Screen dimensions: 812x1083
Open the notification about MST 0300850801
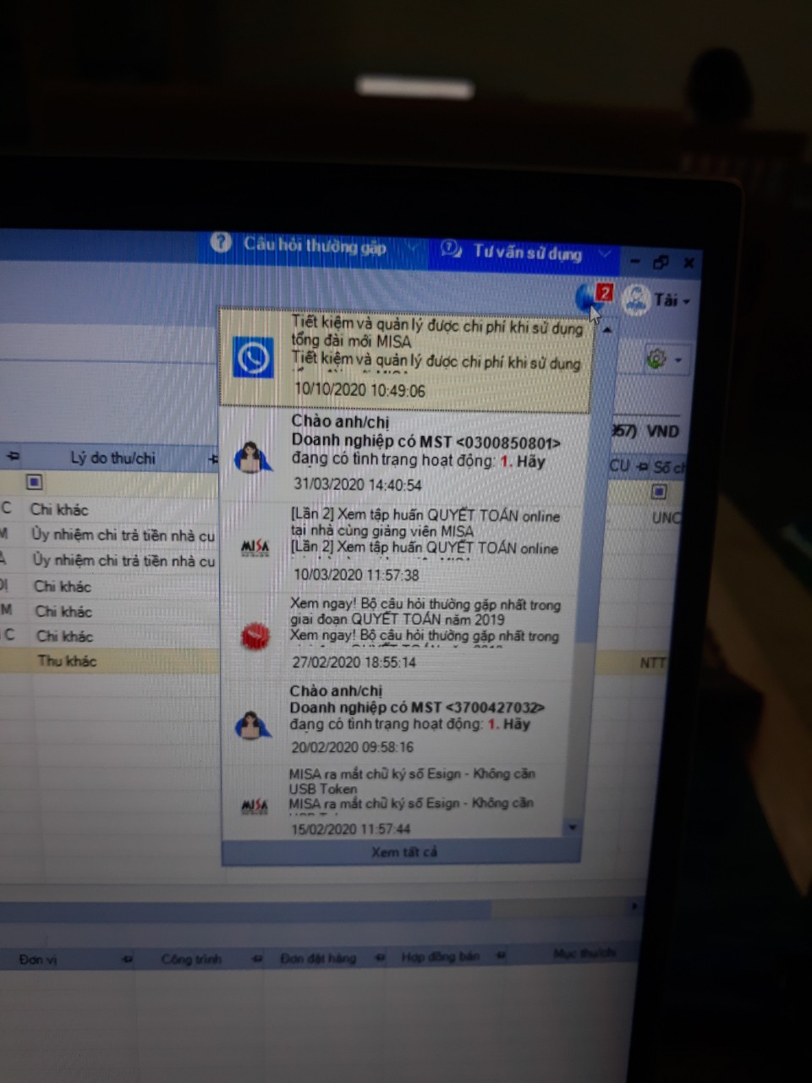tap(404, 454)
